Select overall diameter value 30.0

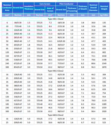[x=93, y=23]
